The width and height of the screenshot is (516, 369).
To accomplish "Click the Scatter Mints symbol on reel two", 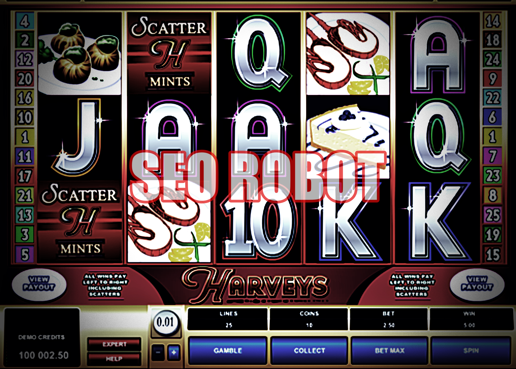I will [x=169, y=52].
